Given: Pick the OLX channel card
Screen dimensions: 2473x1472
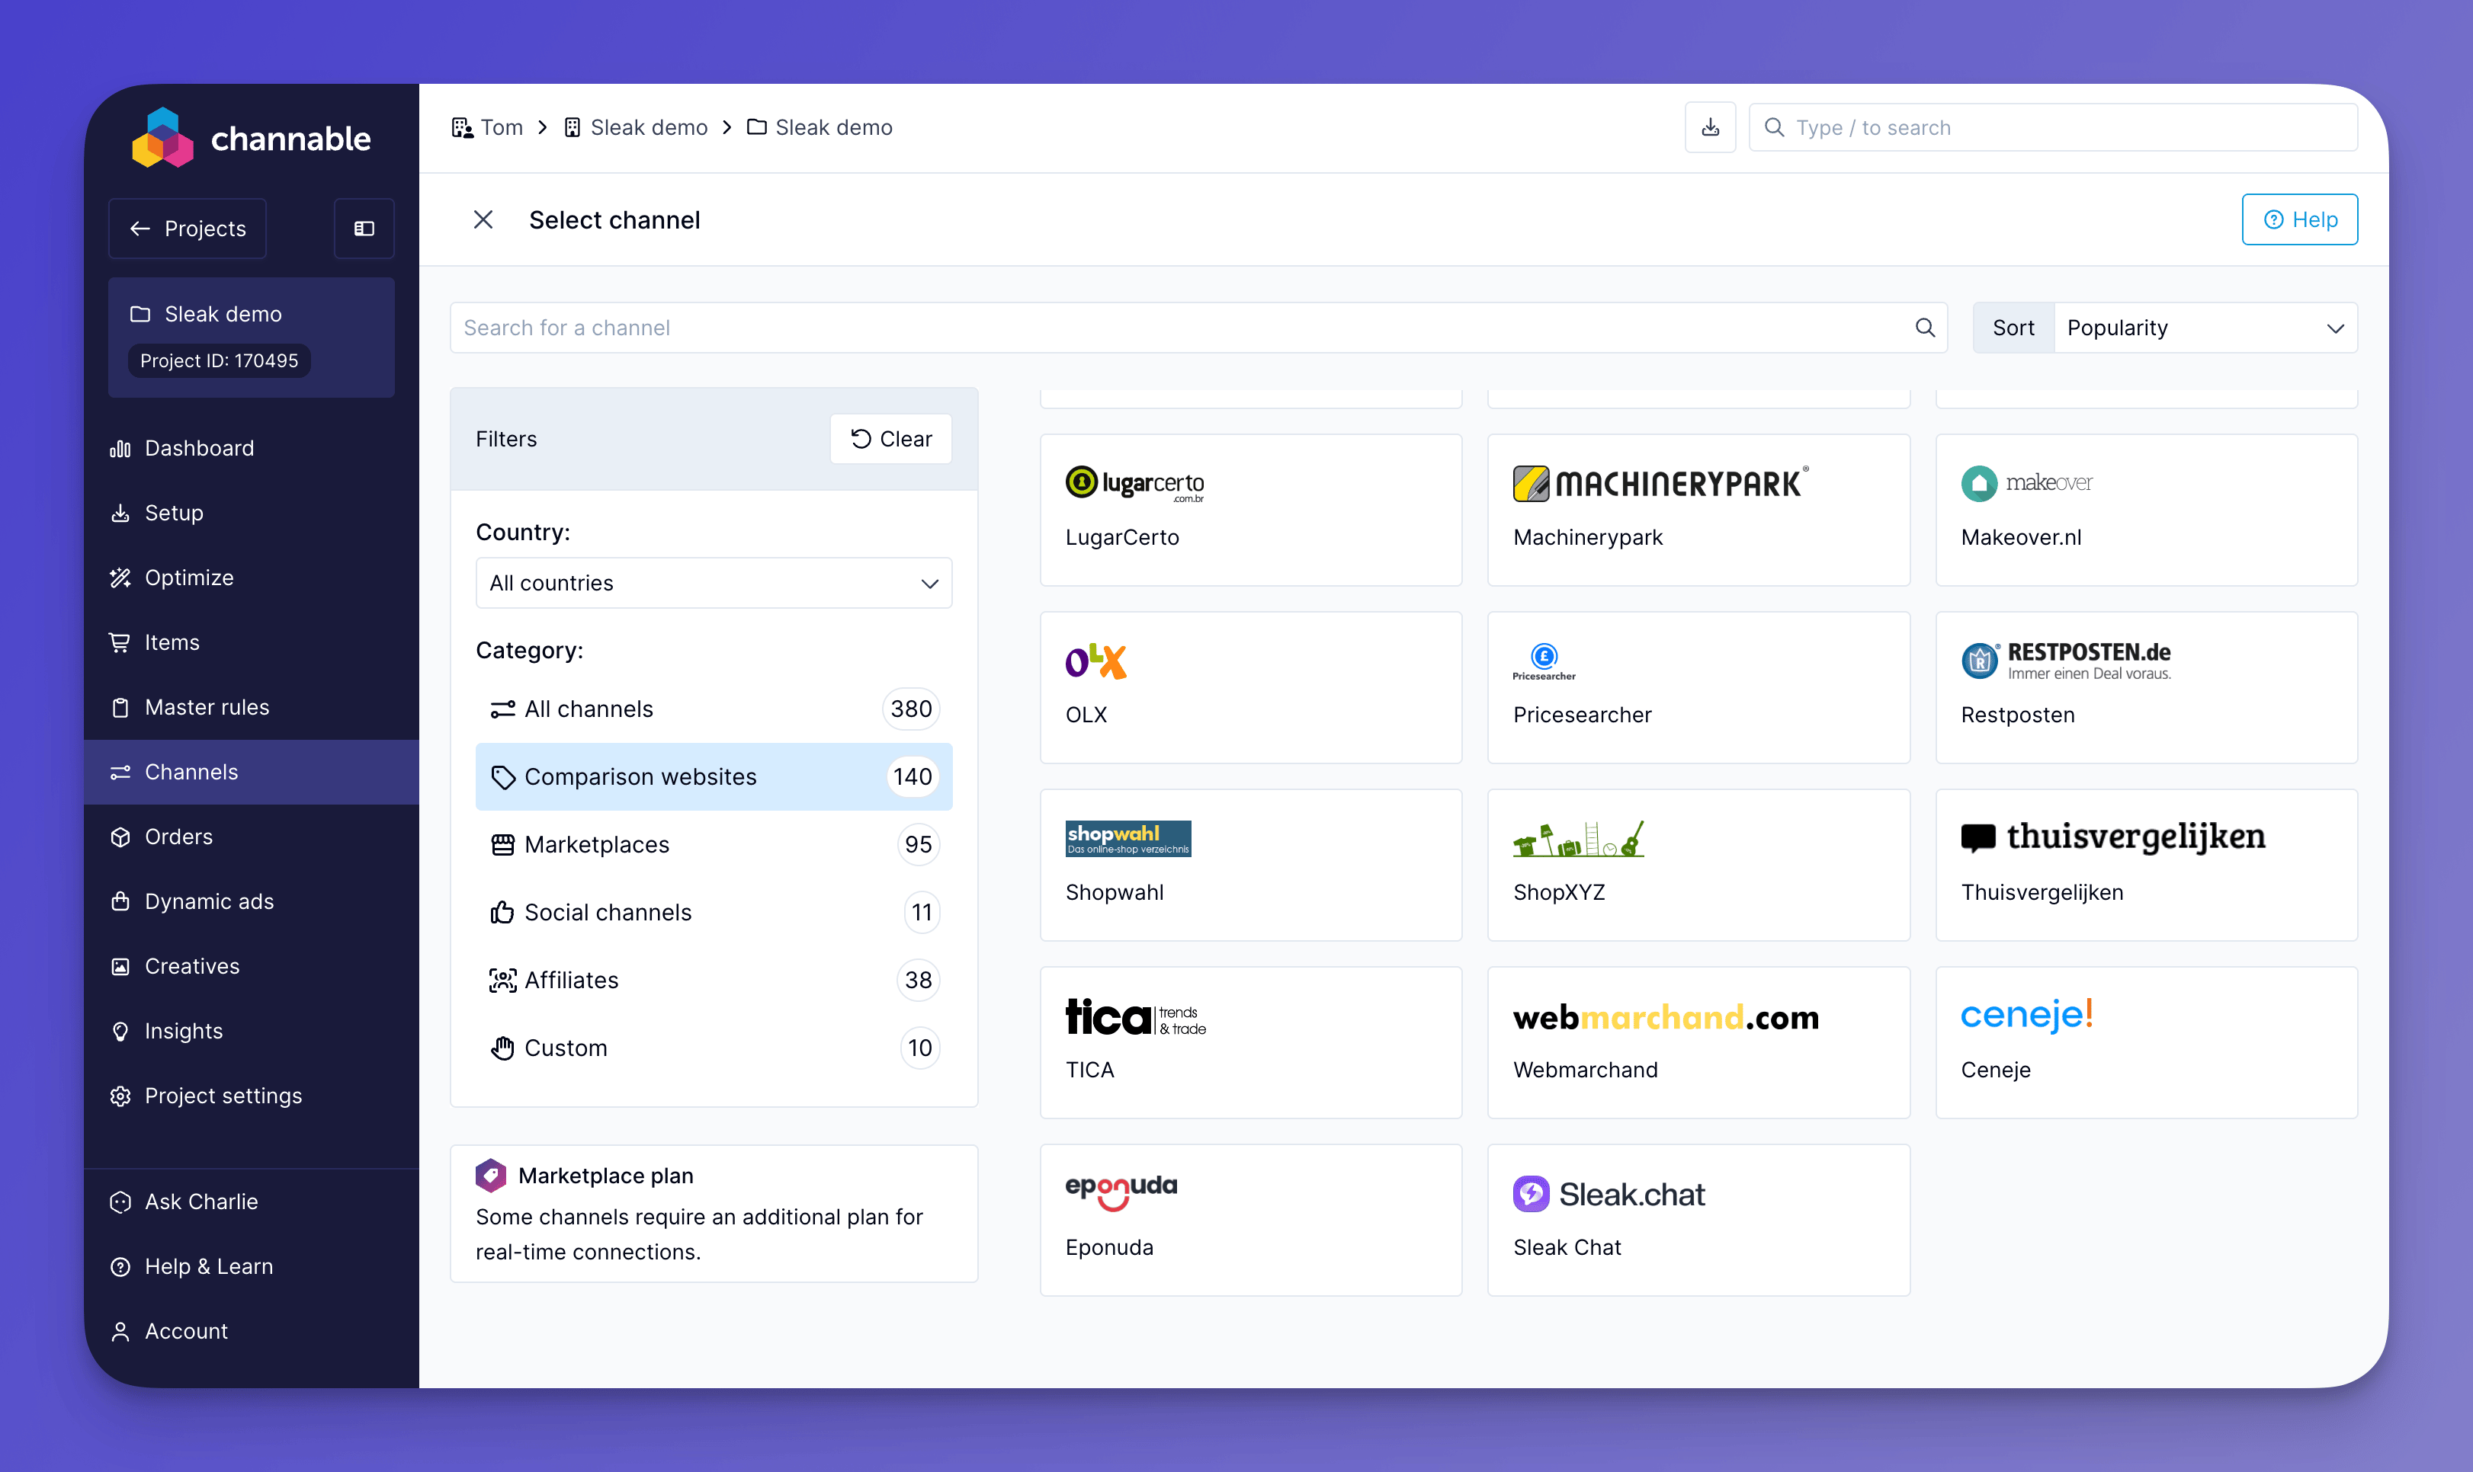Looking at the screenshot, I should tap(1250, 686).
